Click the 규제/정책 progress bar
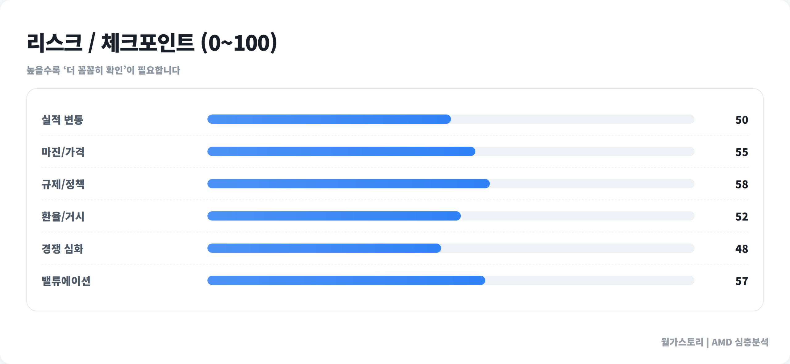 (x=451, y=184)
